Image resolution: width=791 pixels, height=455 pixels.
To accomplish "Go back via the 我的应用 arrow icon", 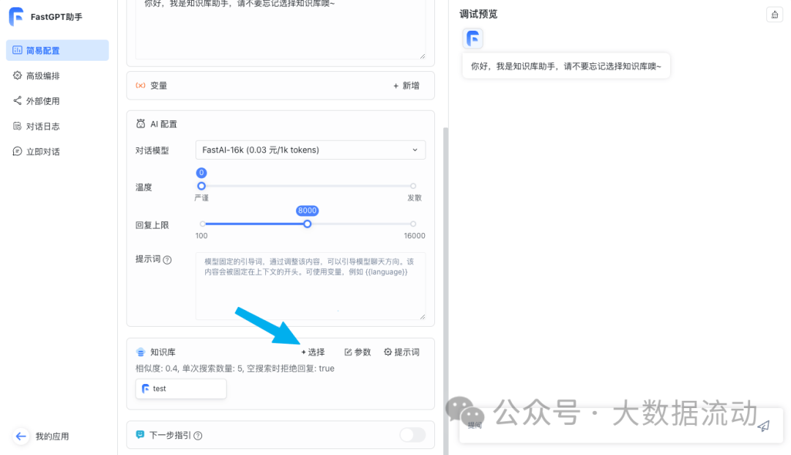I will point(21,437).
